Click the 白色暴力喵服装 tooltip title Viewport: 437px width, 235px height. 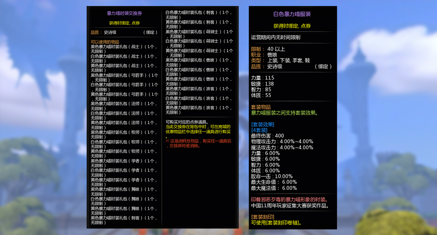coord(292,14)
